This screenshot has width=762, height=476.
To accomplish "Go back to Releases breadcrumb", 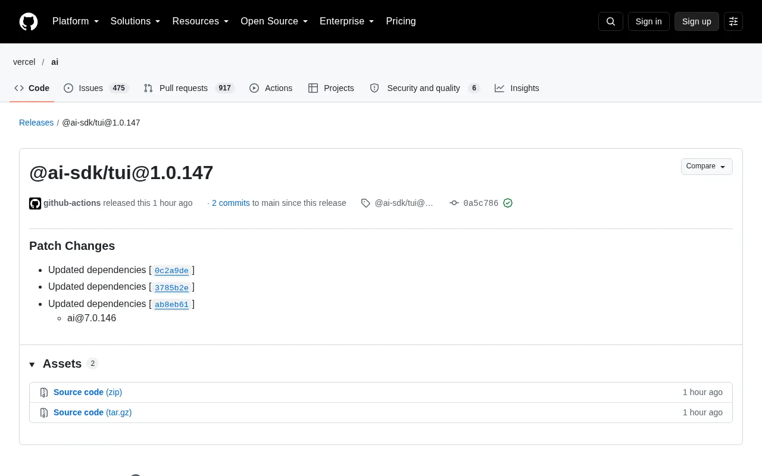I will (36, 123).
